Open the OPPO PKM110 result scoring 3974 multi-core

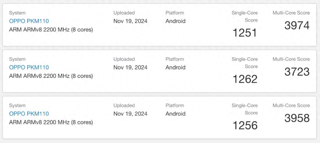click(29, 21)
